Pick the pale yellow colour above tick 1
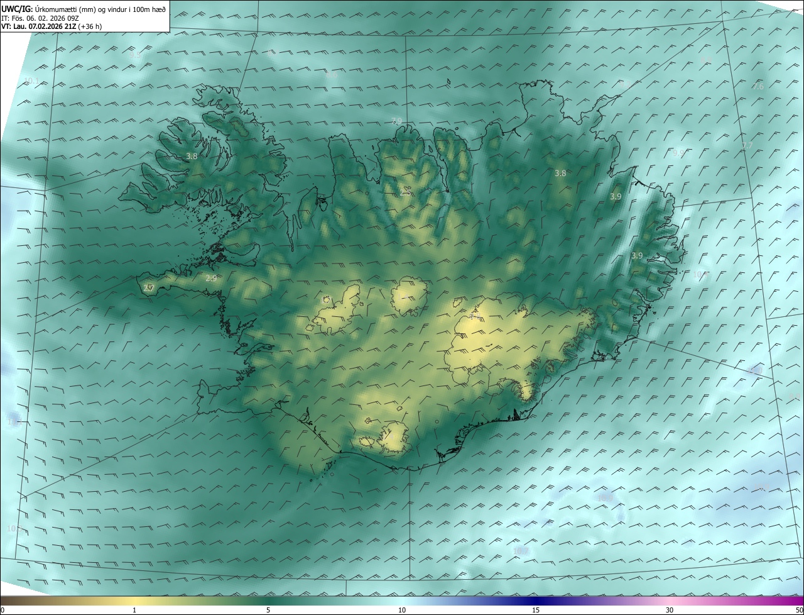This screenshot has height=615, width=804. pos(134,601)
